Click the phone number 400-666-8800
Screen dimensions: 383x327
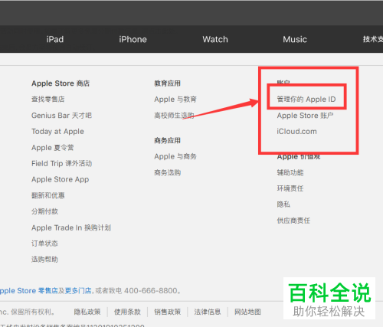[x=151, y=291]
